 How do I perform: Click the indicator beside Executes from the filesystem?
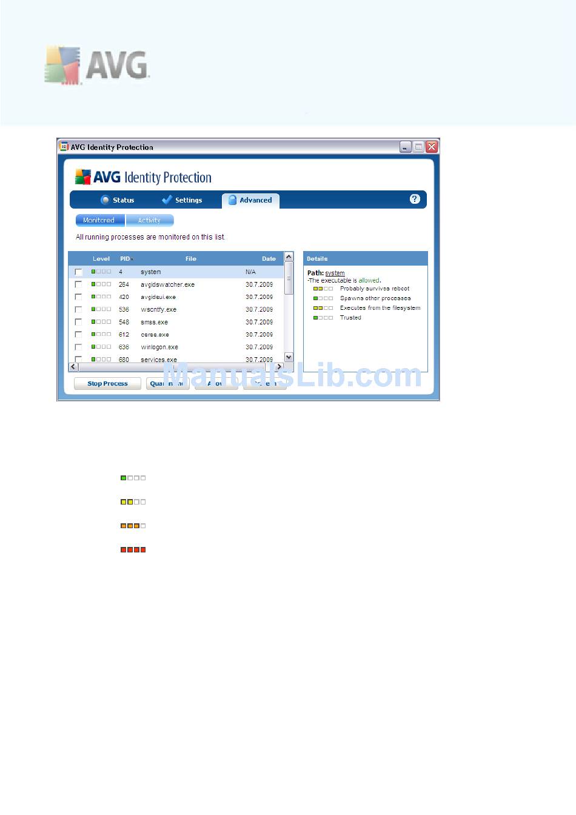click(x=323, y=308)
